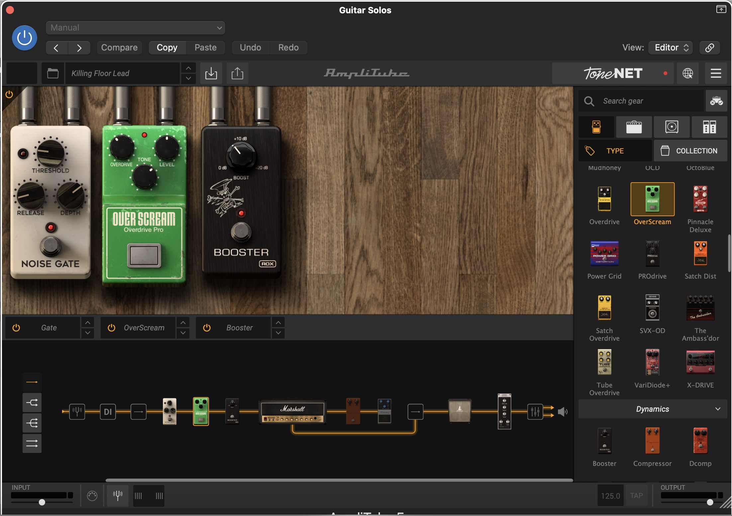The image size is (732, 516).
Task: Toggle the Booster slot power button
Action: [207, 328]
